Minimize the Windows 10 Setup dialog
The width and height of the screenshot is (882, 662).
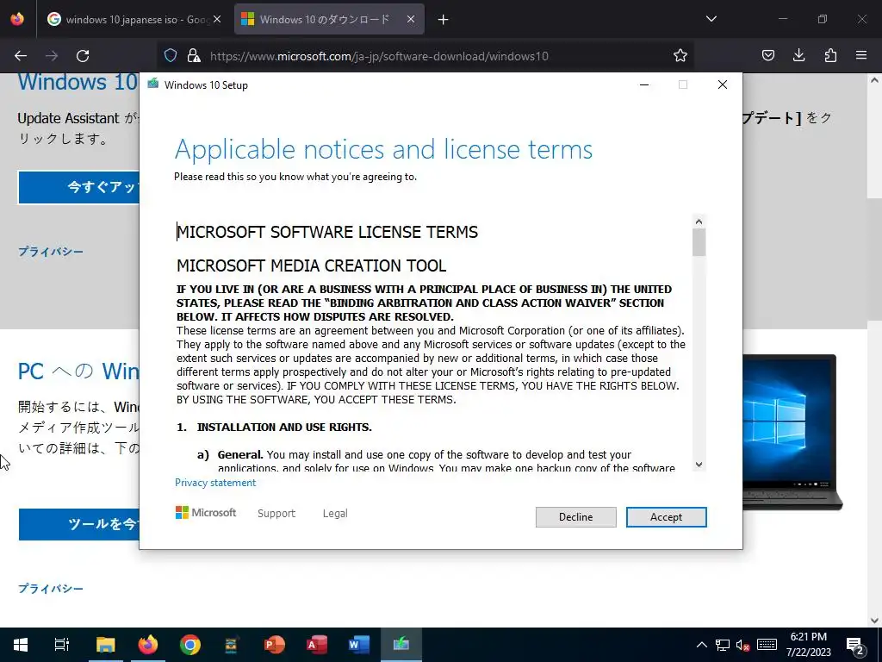(x=644, y=85)
